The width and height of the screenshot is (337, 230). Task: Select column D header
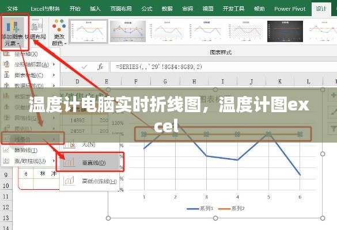(x=77, y=82)
